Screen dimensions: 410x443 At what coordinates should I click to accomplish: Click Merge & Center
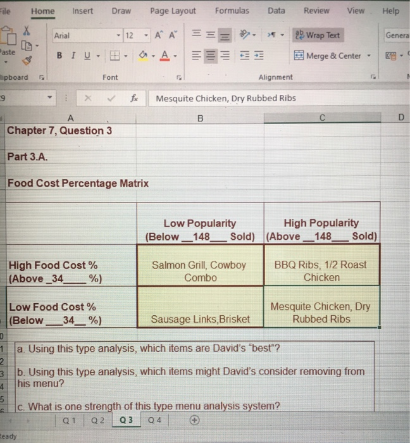(x=328, y=56)
